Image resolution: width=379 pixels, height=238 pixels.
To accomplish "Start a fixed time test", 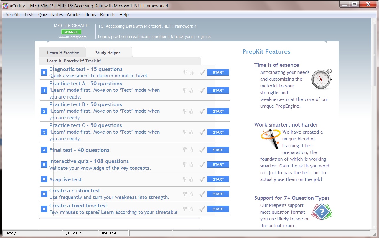I will pyautogui.click(x=218, y=209).
